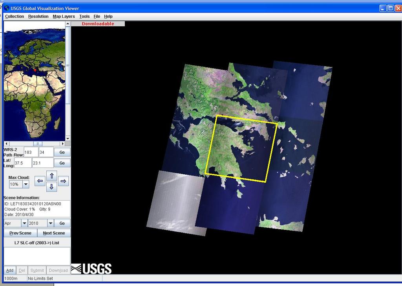Move scene selection right with arrow button
This screenshot has width=402, height=286.
pyautogui.click(x=63, y=181)
